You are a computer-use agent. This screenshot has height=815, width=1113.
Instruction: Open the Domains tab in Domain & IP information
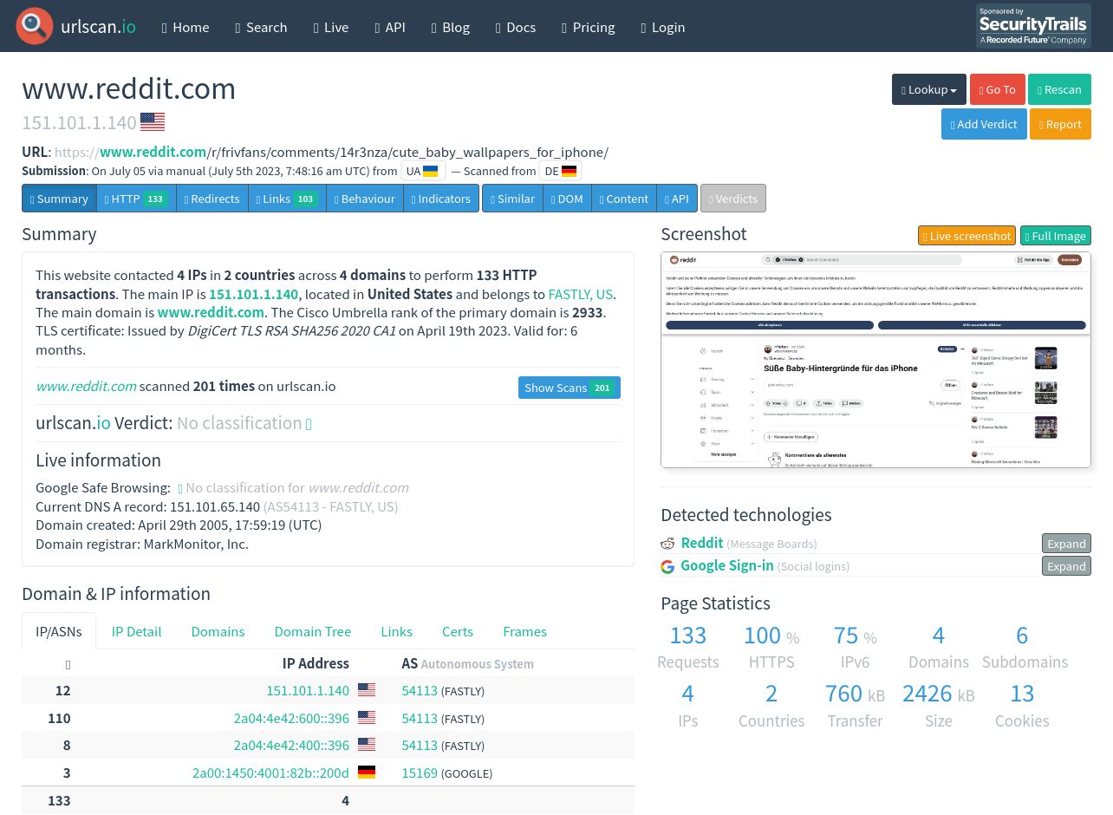pos(218,631)
